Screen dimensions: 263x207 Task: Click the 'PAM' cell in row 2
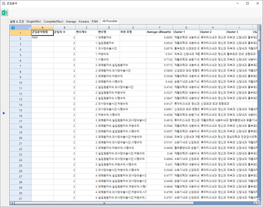pyautogui.click(x=42, y=38)
